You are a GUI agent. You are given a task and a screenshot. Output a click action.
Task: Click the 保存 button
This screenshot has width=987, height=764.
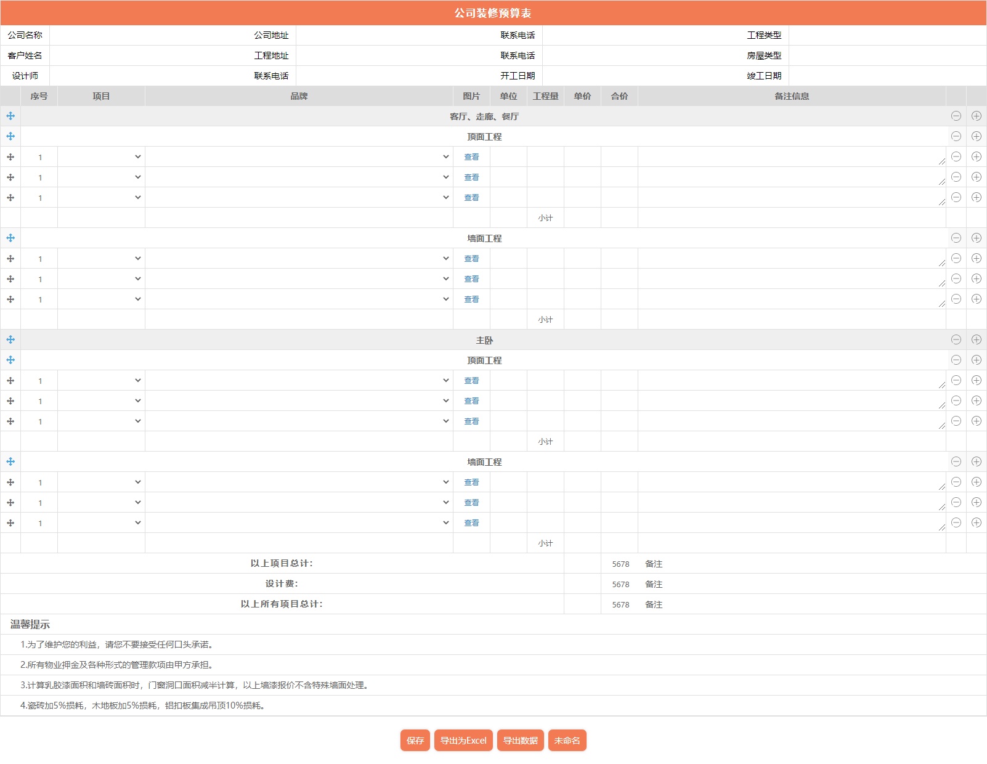click(415, 741)
